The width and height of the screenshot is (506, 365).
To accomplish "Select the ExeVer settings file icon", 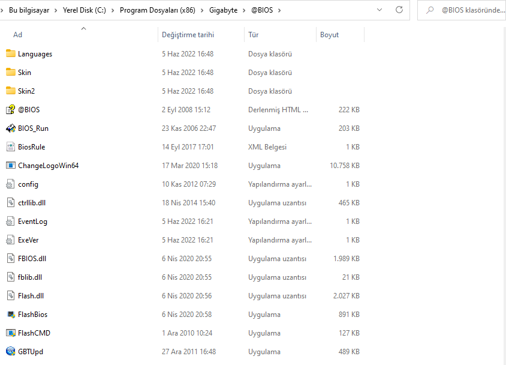I will (x=10, y=240).
